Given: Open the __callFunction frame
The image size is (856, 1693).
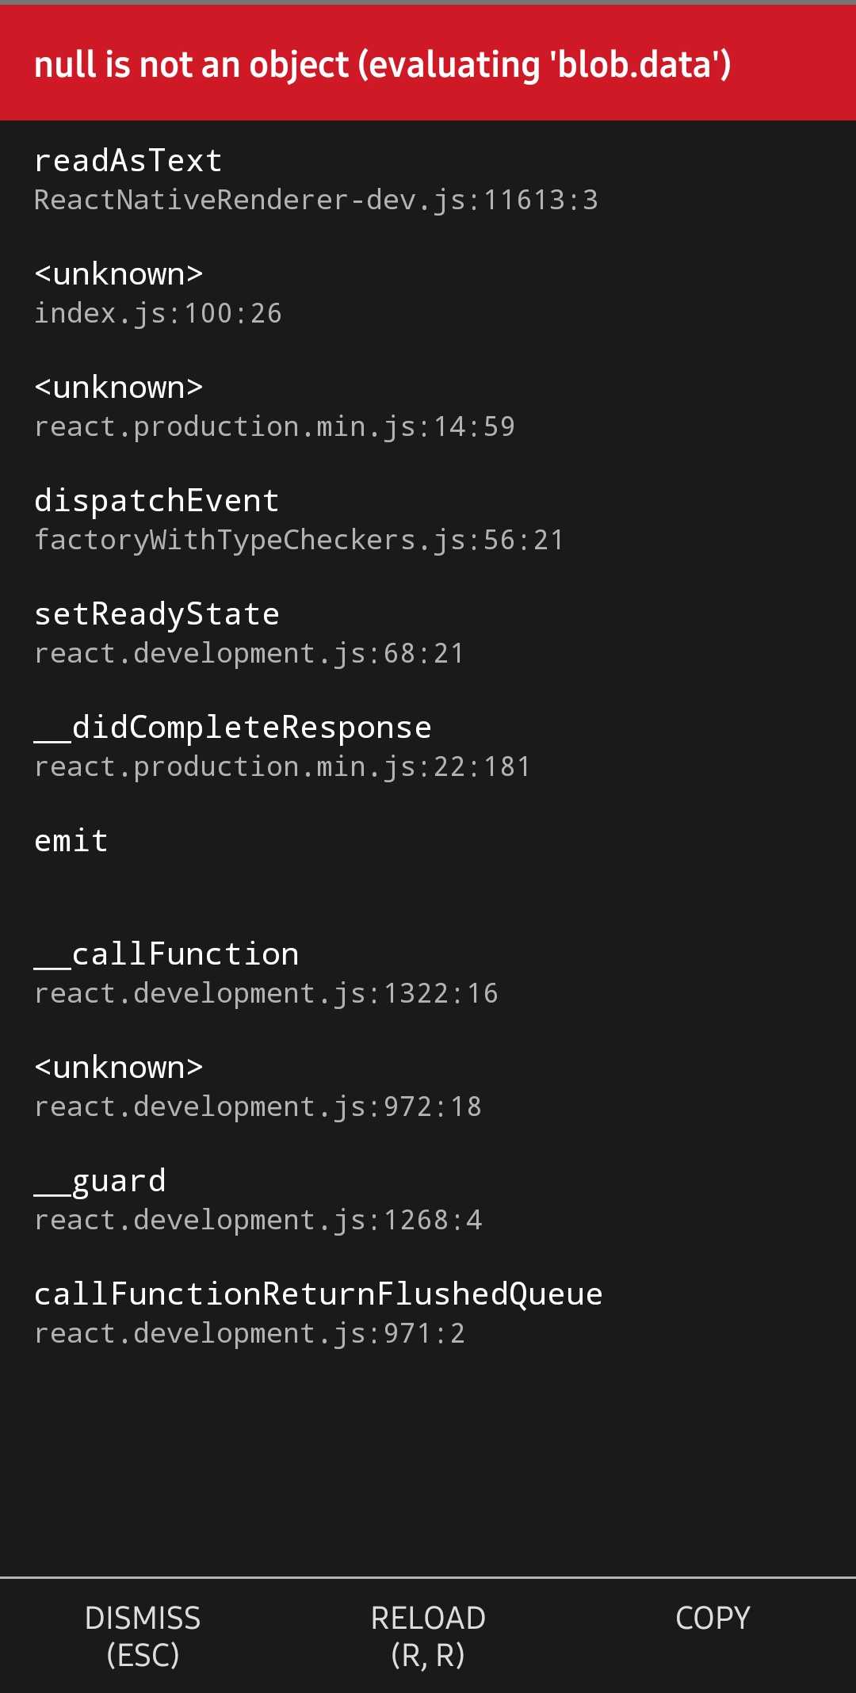Looking at the screenshot, I should 166,953.
